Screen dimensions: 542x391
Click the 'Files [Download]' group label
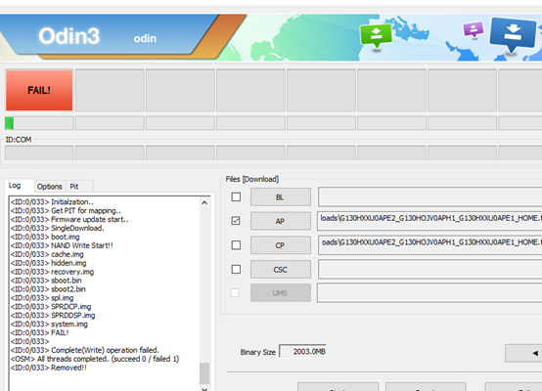pos(252,179)
